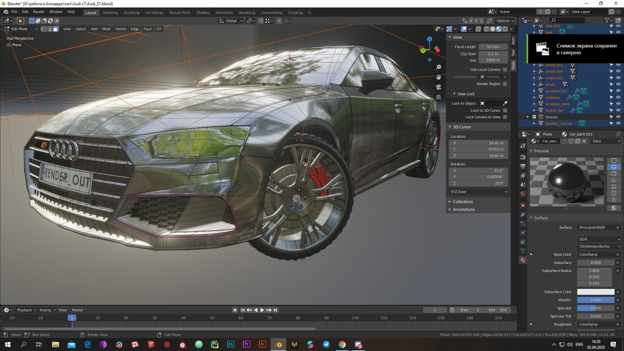This screenshot has height=351, width=624.
Task: Open Output properties tab icon
Action: 523,166
